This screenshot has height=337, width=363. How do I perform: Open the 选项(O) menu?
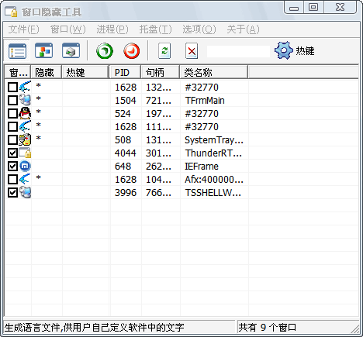point(199,29)
